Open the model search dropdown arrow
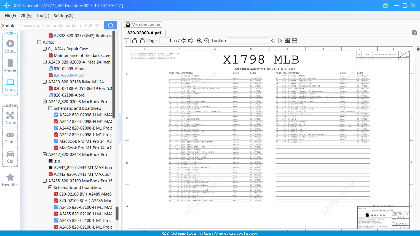This screenshot has width=420, height=236. (96, 25)
